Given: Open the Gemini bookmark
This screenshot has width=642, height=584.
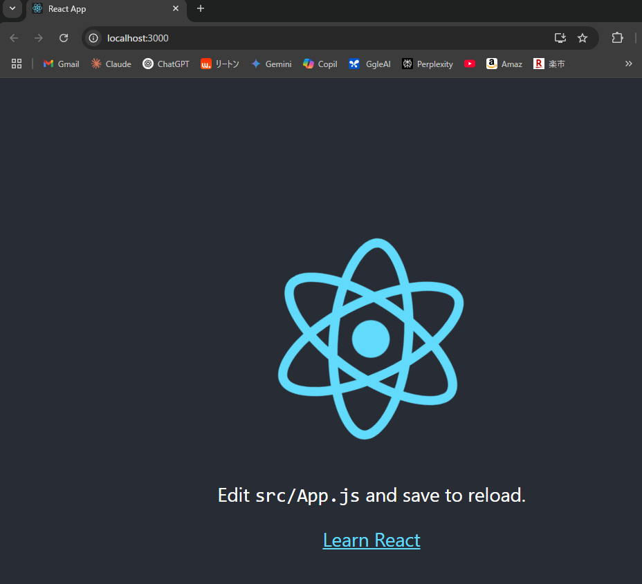Looking at the screenshot, I should (x=271, y=64).
